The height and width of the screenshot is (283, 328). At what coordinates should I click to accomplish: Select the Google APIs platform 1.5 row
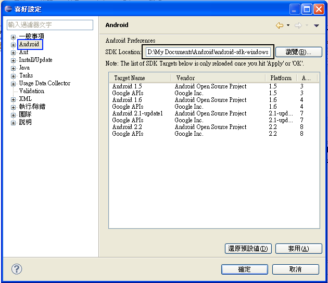tap(214, 93)
